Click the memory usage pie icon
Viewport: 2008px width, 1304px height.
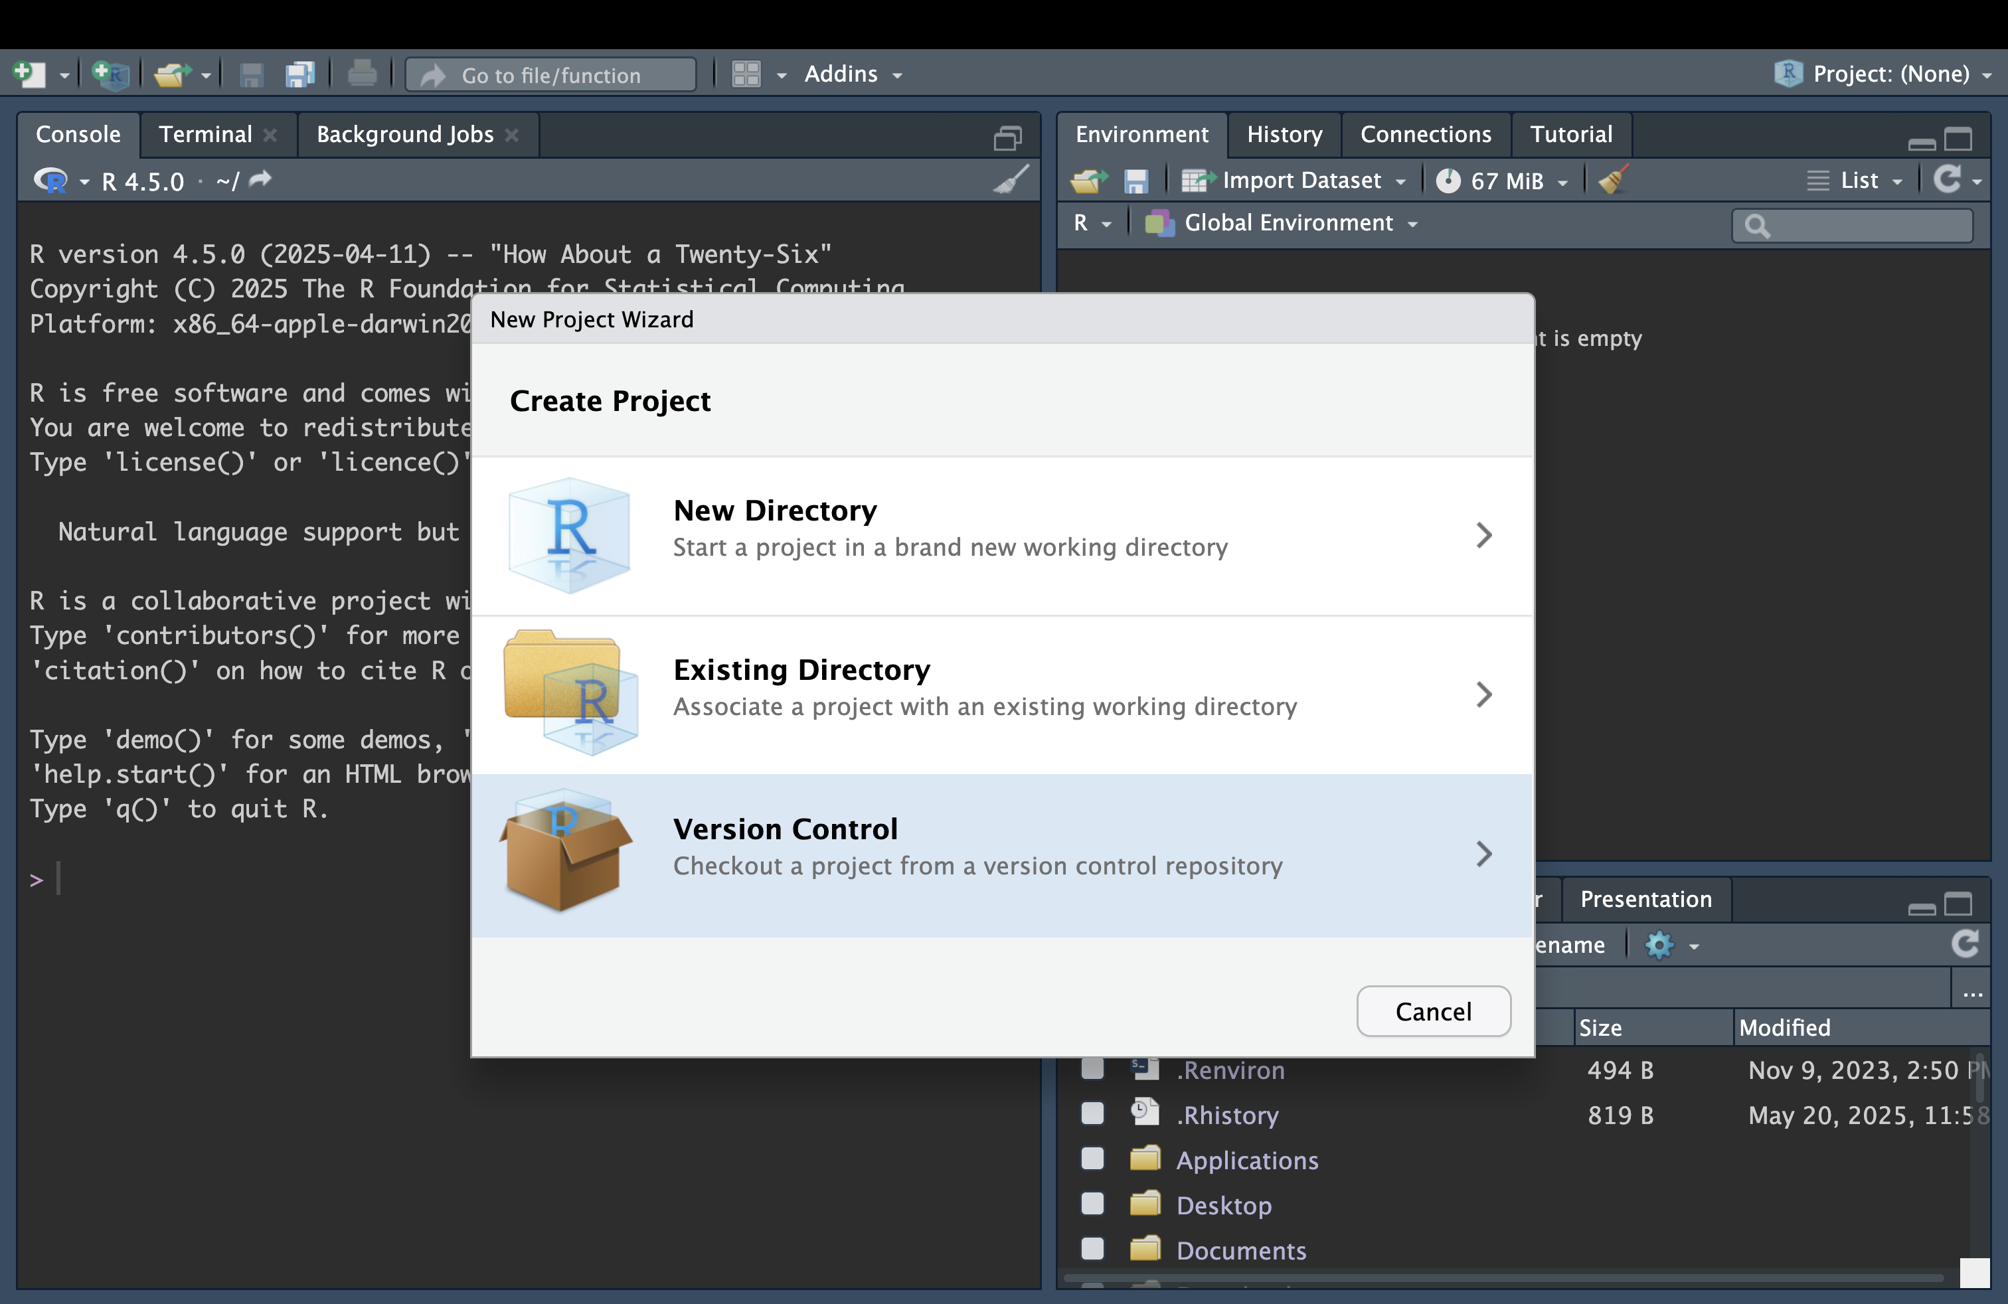[x=1448, y=181]
